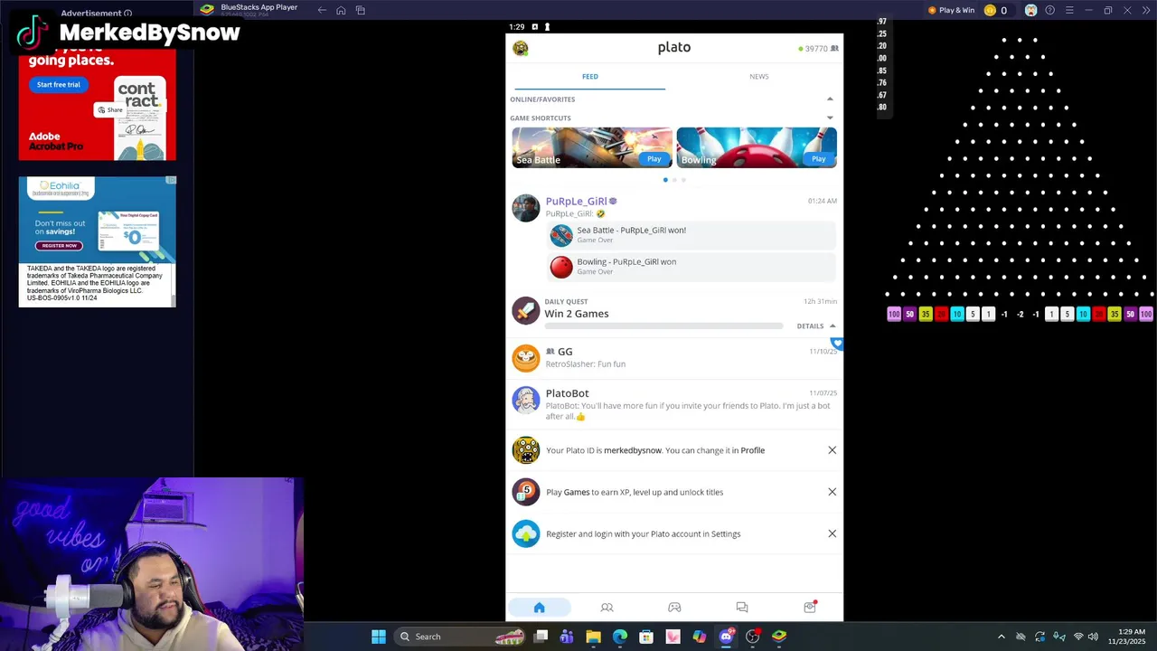Screen dimensions: 1157x651
Task: Click the Plato ID notice monster icon
Action: [525, 450]
